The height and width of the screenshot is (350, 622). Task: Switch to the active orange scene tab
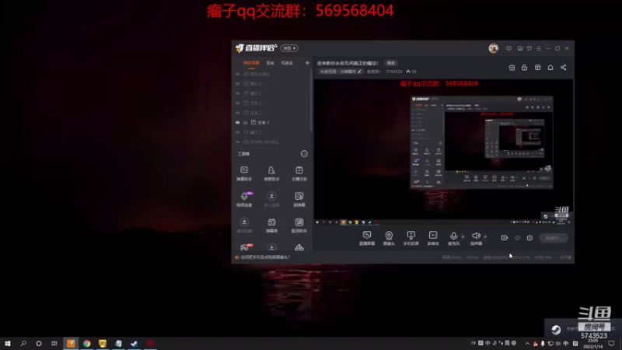251,63
